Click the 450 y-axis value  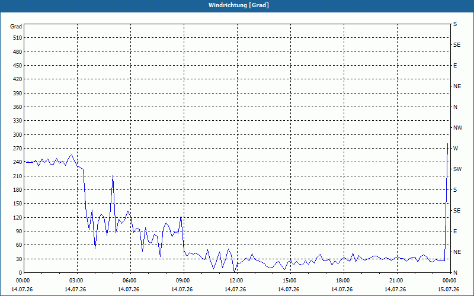(x=18, y=66)
